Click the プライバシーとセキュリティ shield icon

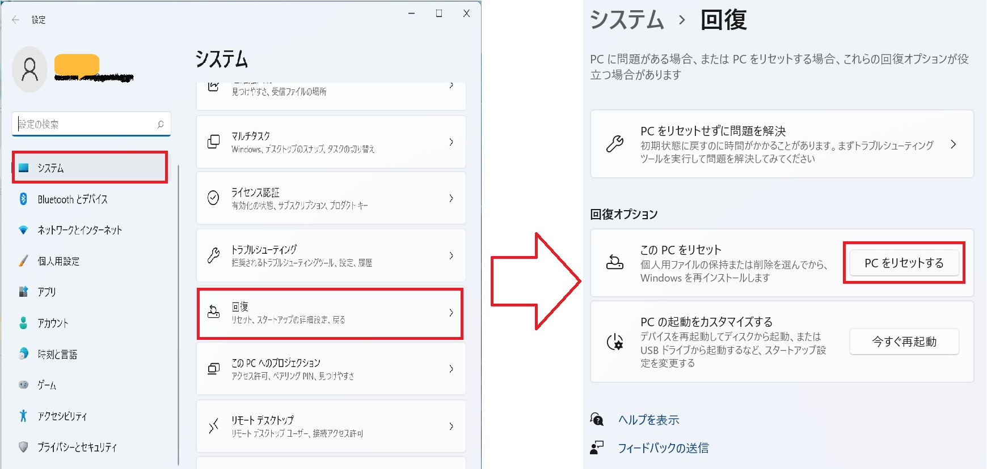(x=23, y=446)
